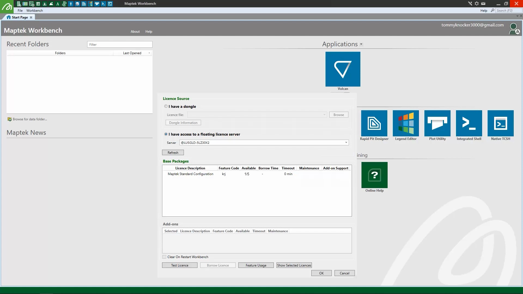The height and width of the screenshot is (294, 523).
Task: Open the Integrated Shell tile
Action: [469, 123]
